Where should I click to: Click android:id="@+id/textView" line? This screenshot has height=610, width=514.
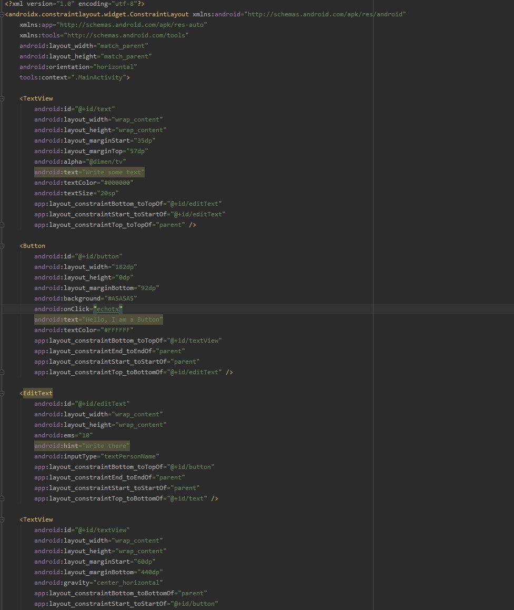(x=82, y=530)
